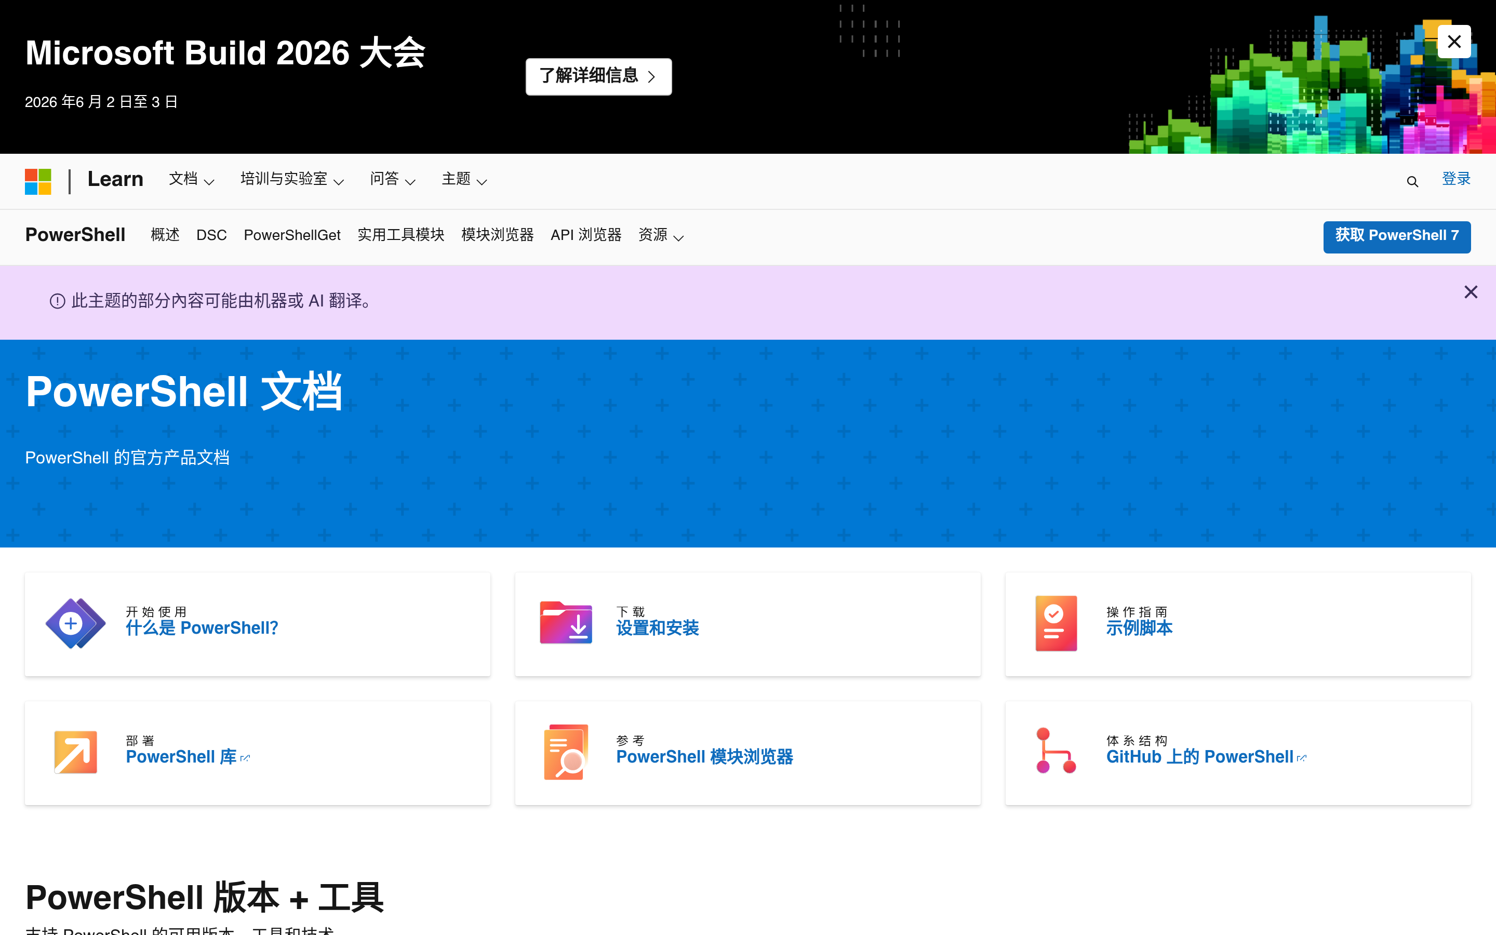Click the 体系结构 card label
Screen dimensions: 1496x935
pyautogui.click(x=1137, y=740)
